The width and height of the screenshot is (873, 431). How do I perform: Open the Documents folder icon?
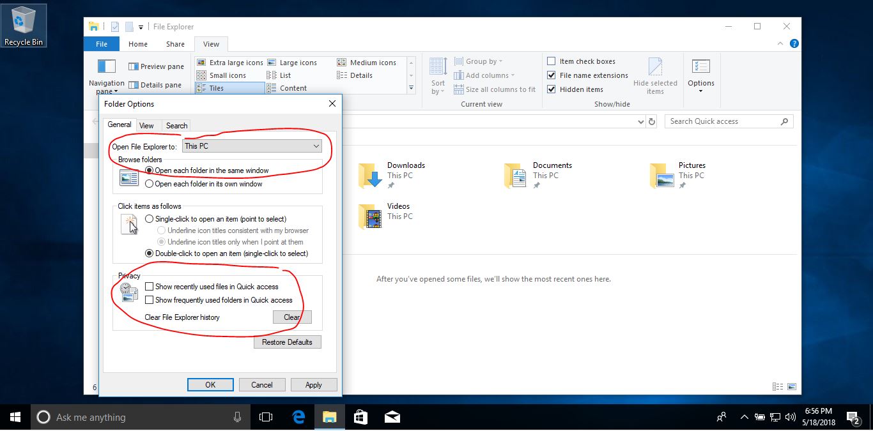coord(516,176)
